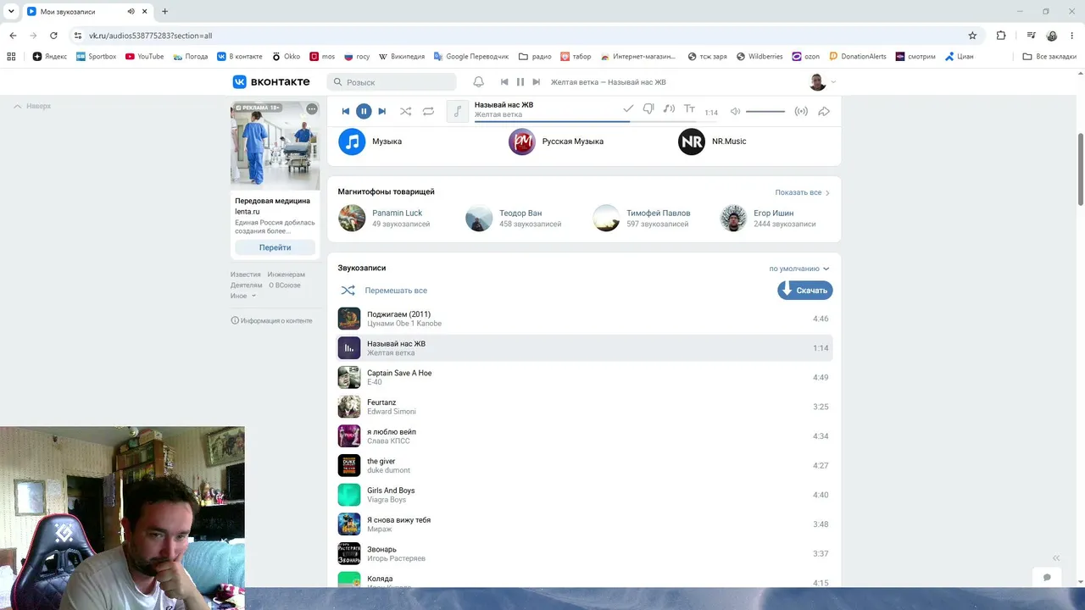
Task: Select the playing row Называй нас ЖВ
Action: (x=585, y=348)
